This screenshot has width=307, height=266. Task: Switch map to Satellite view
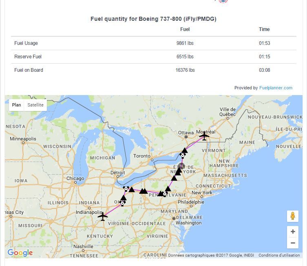click(x=35, y=105)
